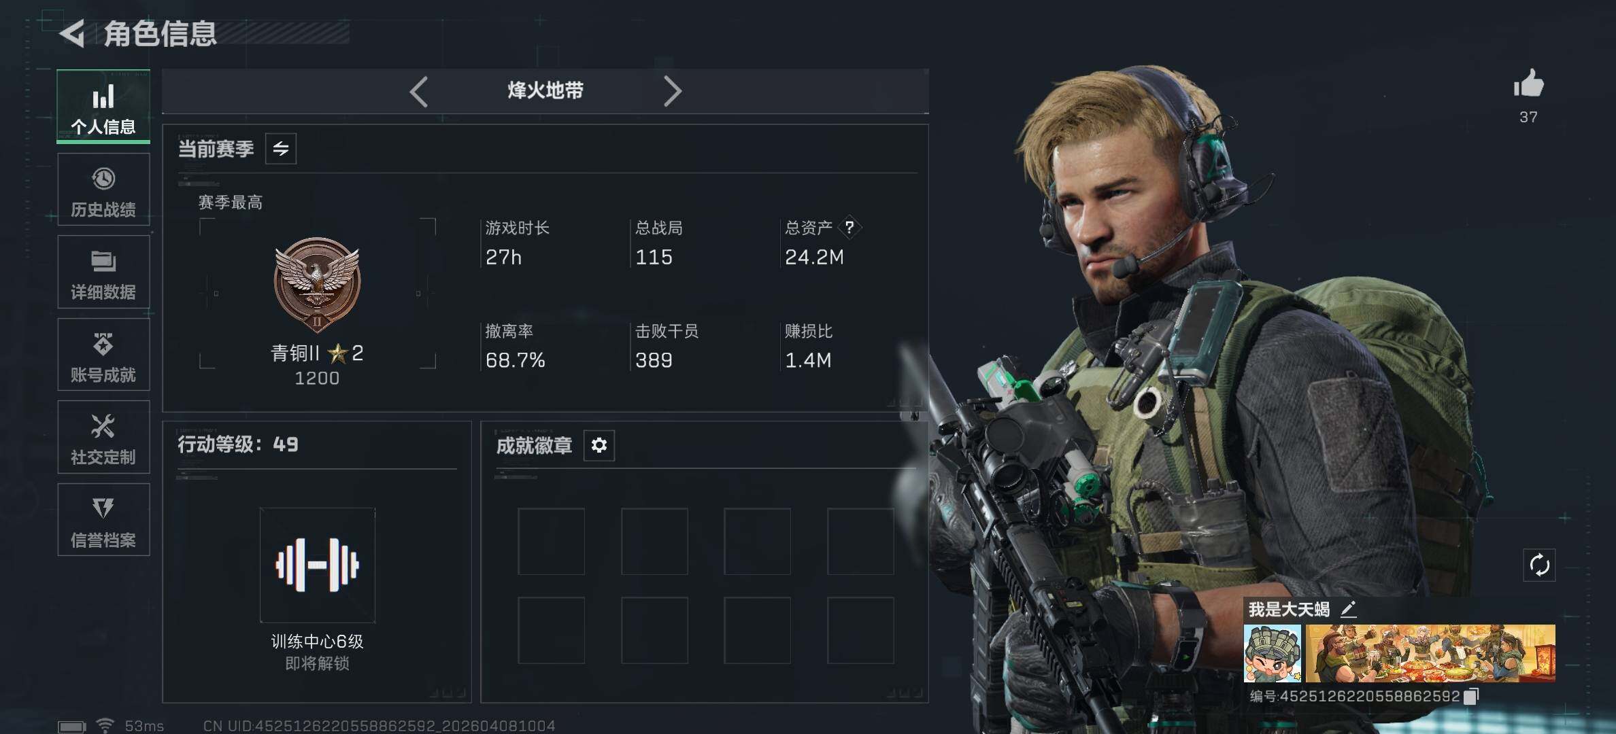This screenshot has height=734, width=1616.
Task: Open achievement badge settings gear
Action: coord(599,445)
